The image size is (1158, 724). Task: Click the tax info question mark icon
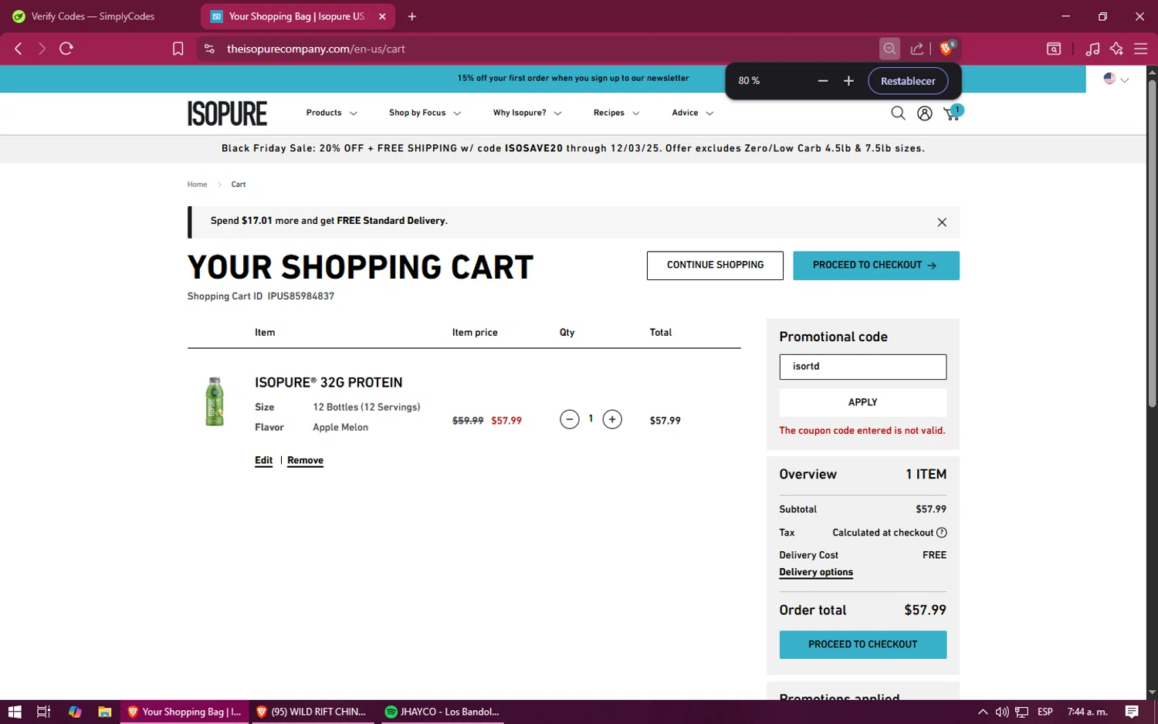[x=942, y=533]
